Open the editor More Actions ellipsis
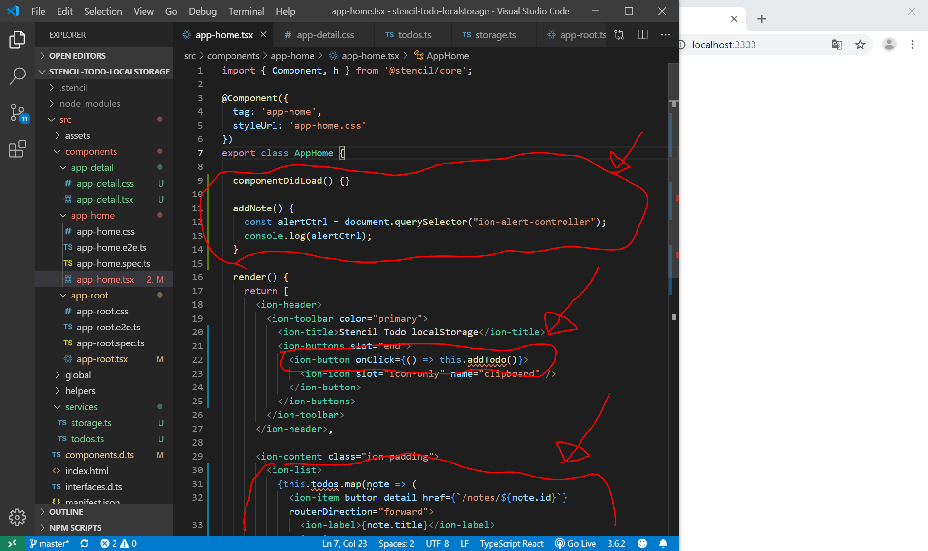 pyautogui.click(x=666, y=35)
